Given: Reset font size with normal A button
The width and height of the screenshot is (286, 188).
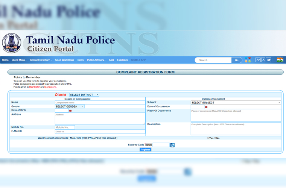Looking at the screenshot, I should 263,60.
